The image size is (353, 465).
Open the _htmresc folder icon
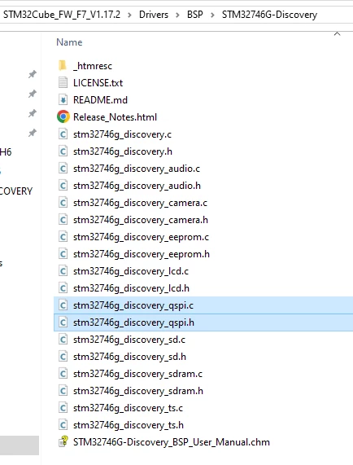(x=63, y=65)
